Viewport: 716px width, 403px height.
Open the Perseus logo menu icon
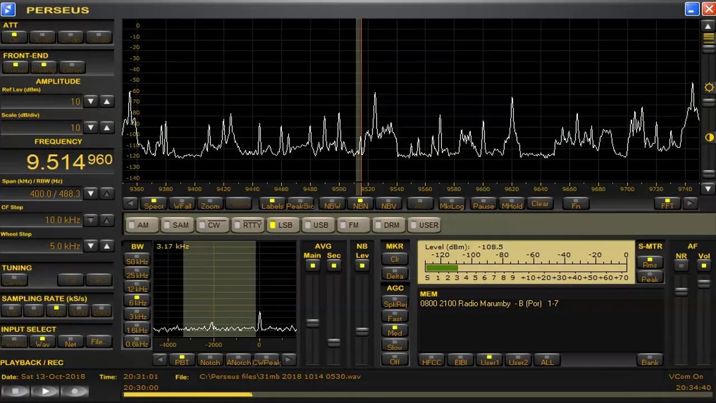(x=8, y=10)
